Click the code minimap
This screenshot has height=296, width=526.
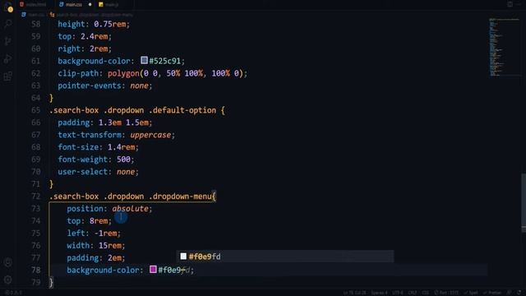[504, 47]
